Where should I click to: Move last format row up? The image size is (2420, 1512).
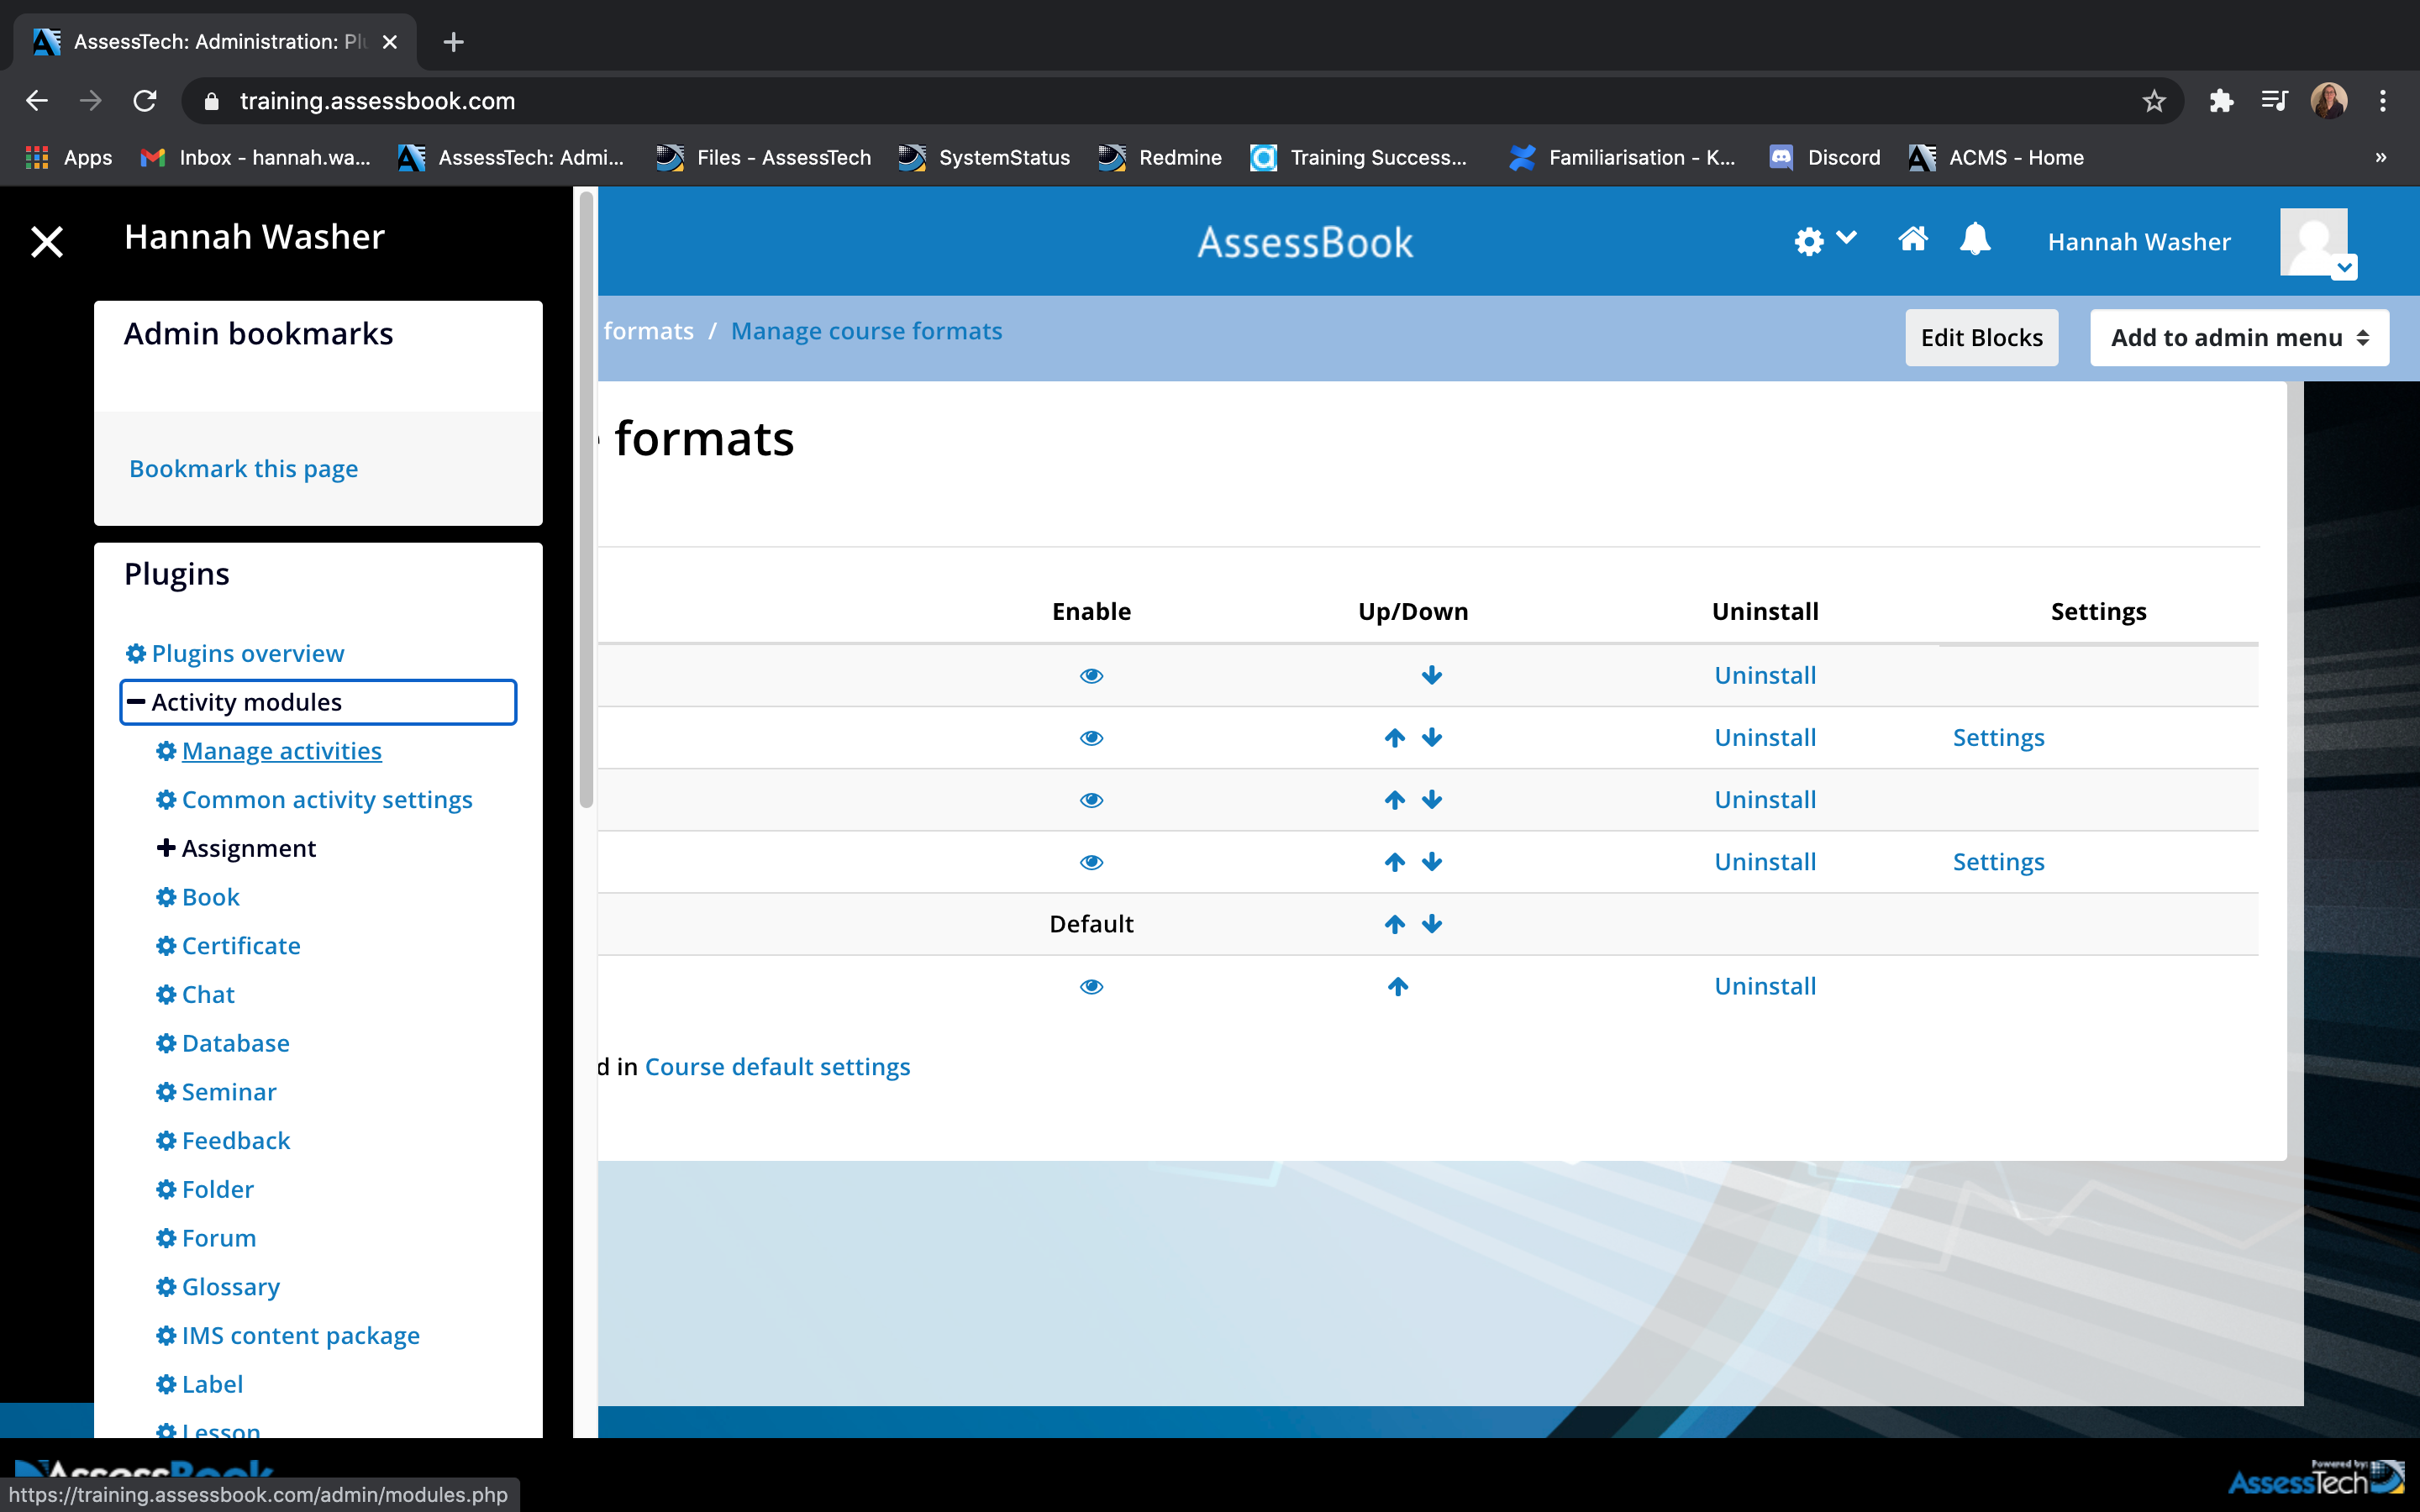pos(1398,987)
